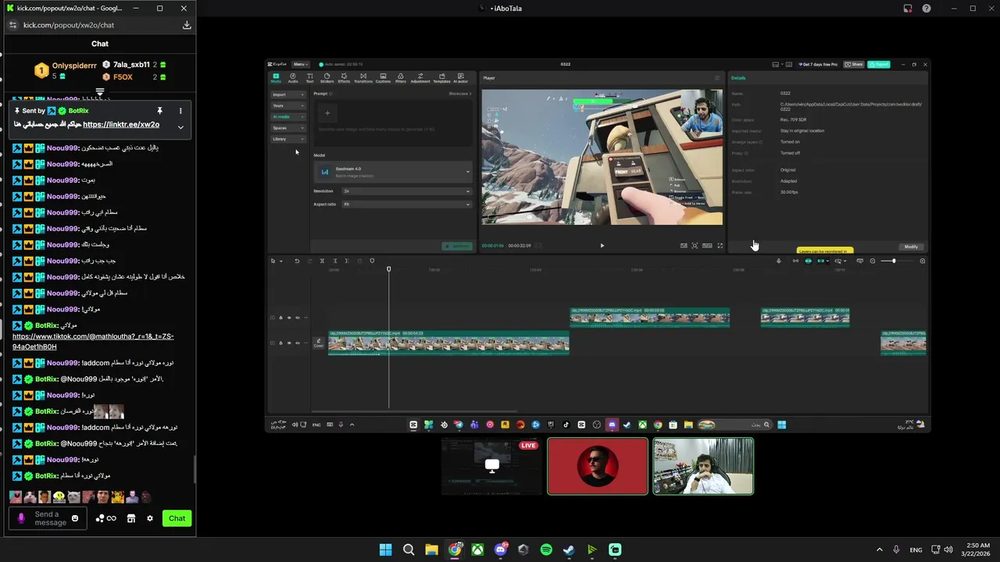Click the timeline record voiceover microphone icon
The image size is (1000, 562).
(x=779, y=261)
